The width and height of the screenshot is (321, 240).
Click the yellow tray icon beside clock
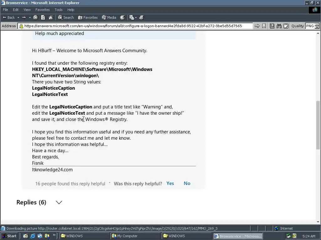point(294,236)
